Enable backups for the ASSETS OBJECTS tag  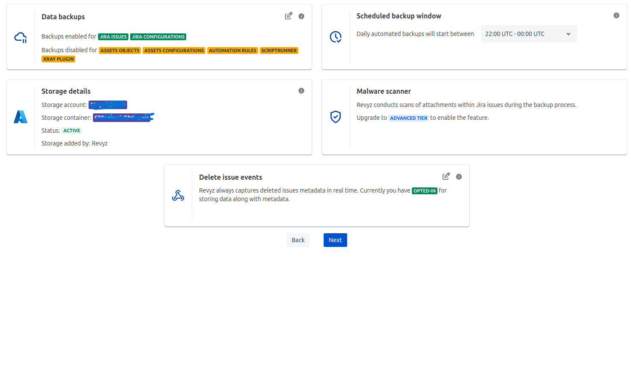point(119,50)
